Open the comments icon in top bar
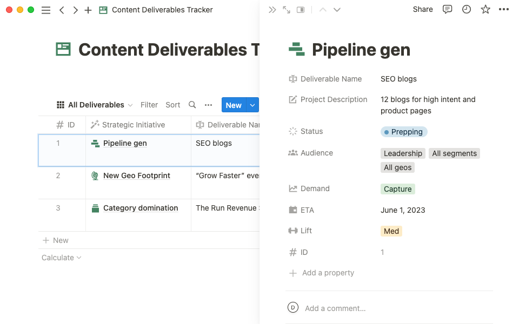The image size is (519, 324). 447,9
